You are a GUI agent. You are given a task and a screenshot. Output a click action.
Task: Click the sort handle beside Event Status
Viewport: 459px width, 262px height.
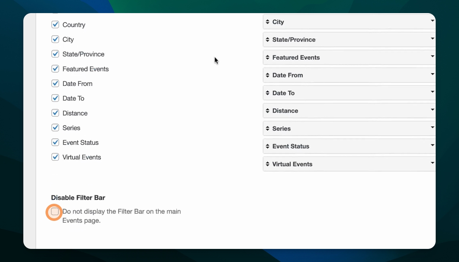(x=268, y=146)
